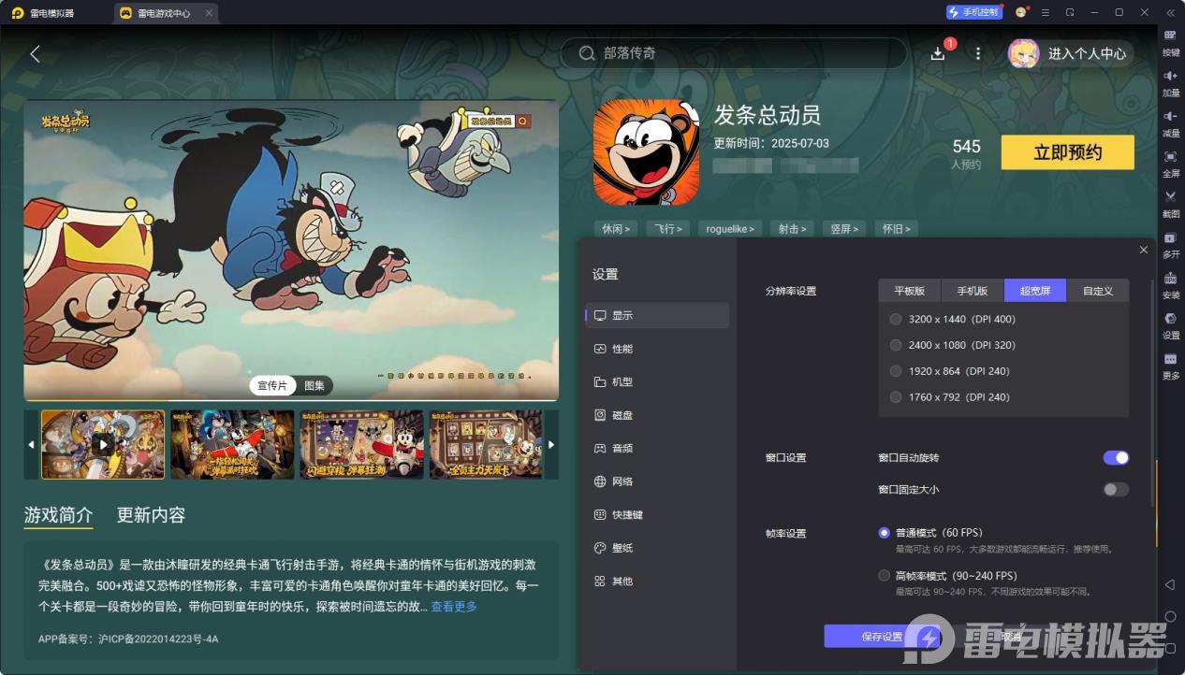The height and width of the screenshot is (675, 1185).
Task: Switch to 平板版 resolution tab
Action: (910, 291)
